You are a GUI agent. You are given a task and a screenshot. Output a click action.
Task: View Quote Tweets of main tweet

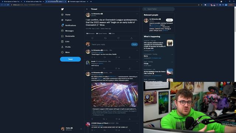pos(101,34)
